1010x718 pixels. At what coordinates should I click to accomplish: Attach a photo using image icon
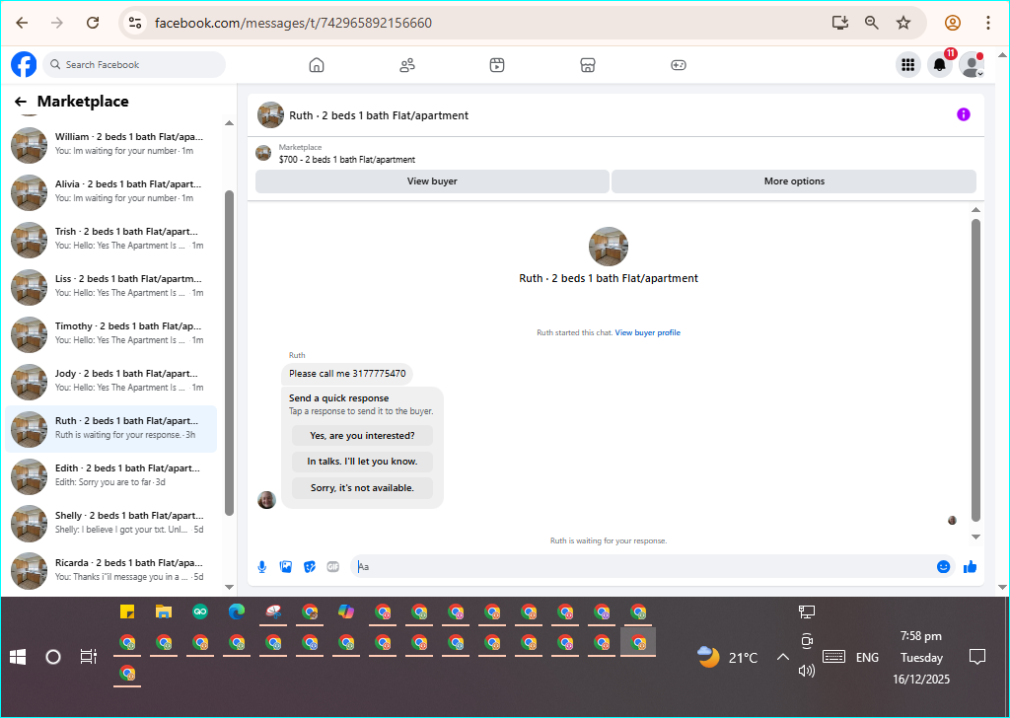tap(286, 567)
